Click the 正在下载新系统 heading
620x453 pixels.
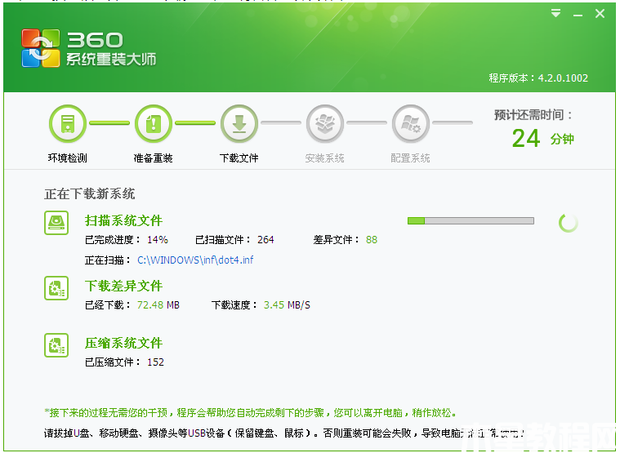tap(90, 194)
